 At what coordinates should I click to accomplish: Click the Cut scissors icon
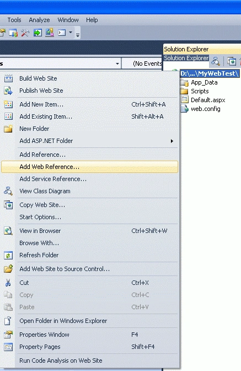[8, 283]
